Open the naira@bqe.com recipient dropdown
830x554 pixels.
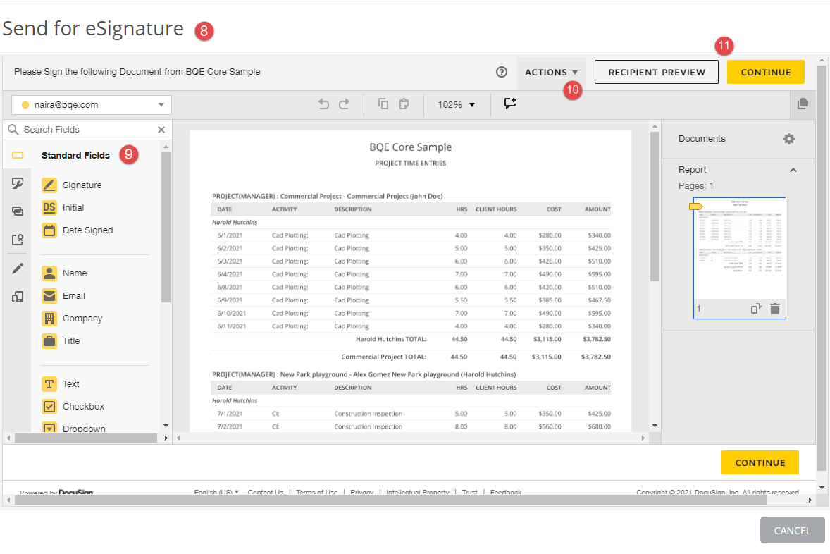(91, 105)
